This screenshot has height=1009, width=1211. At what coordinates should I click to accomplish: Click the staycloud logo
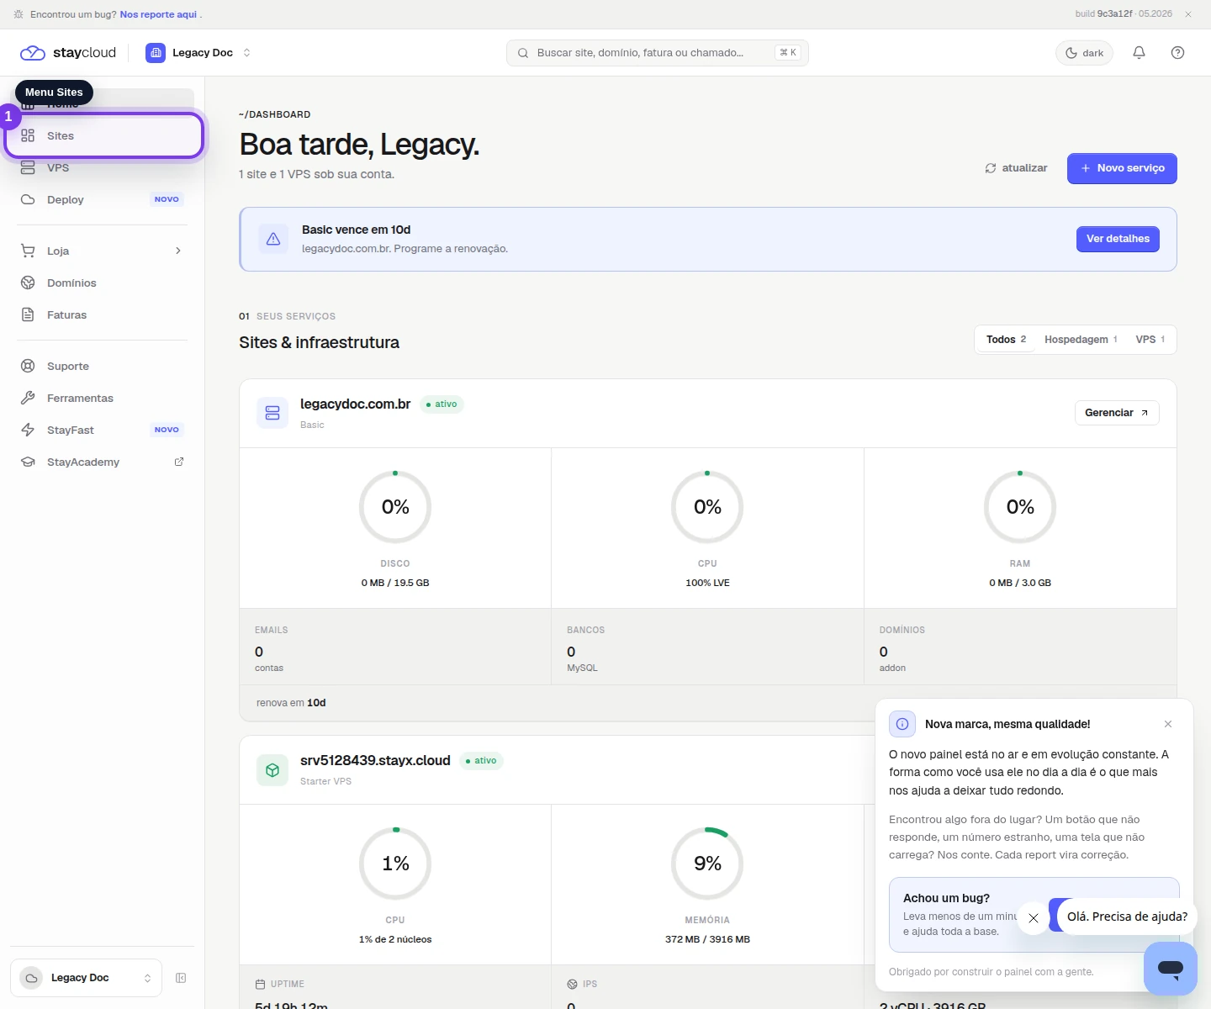68,52
